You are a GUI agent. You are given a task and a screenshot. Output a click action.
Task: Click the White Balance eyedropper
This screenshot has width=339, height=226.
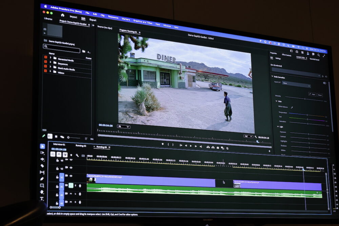click(x=292, y=107)
